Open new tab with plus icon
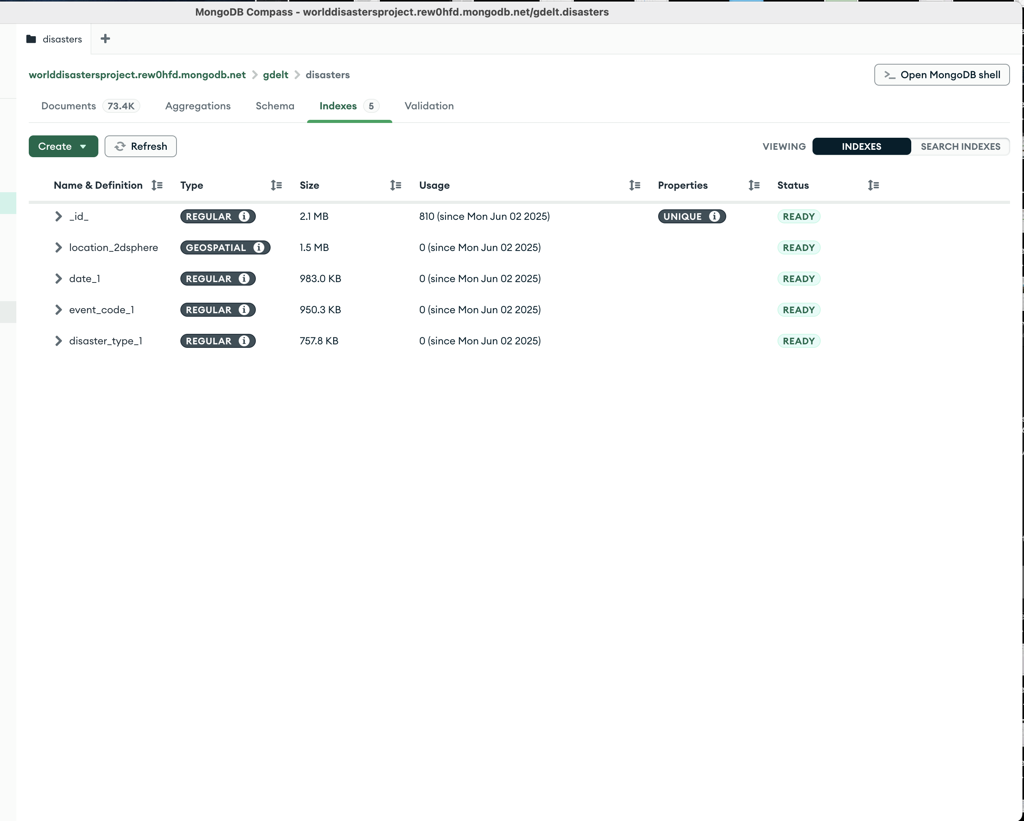 [x=105, y=39]
